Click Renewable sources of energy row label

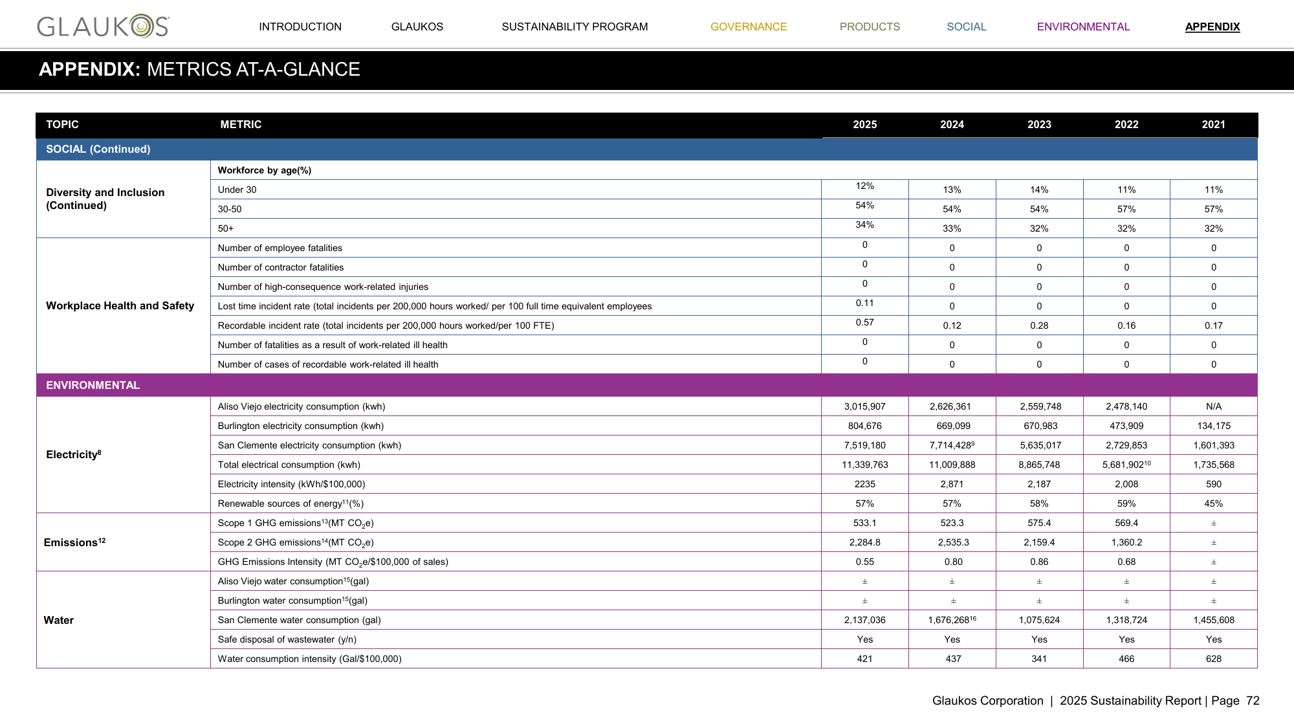291,503
